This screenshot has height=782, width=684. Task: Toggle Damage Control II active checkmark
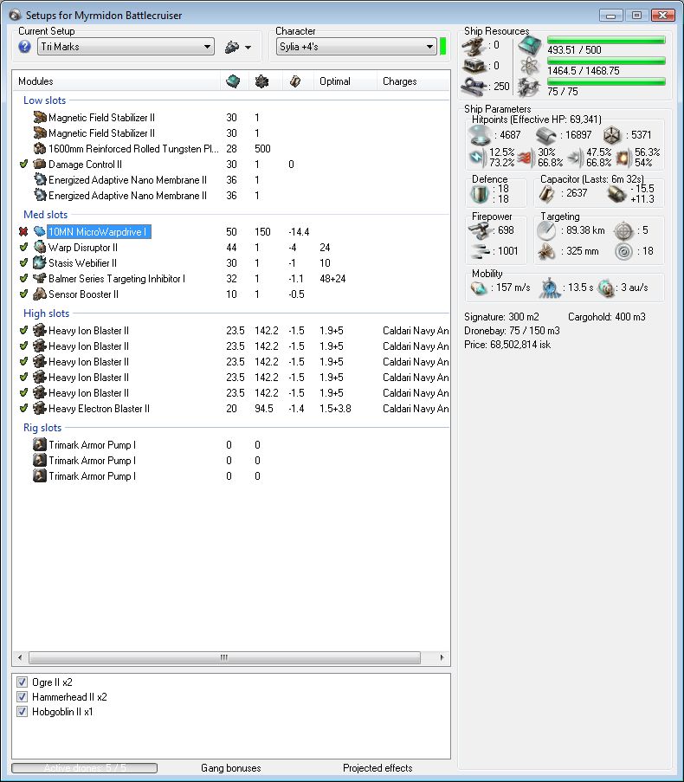pos(23,164)
